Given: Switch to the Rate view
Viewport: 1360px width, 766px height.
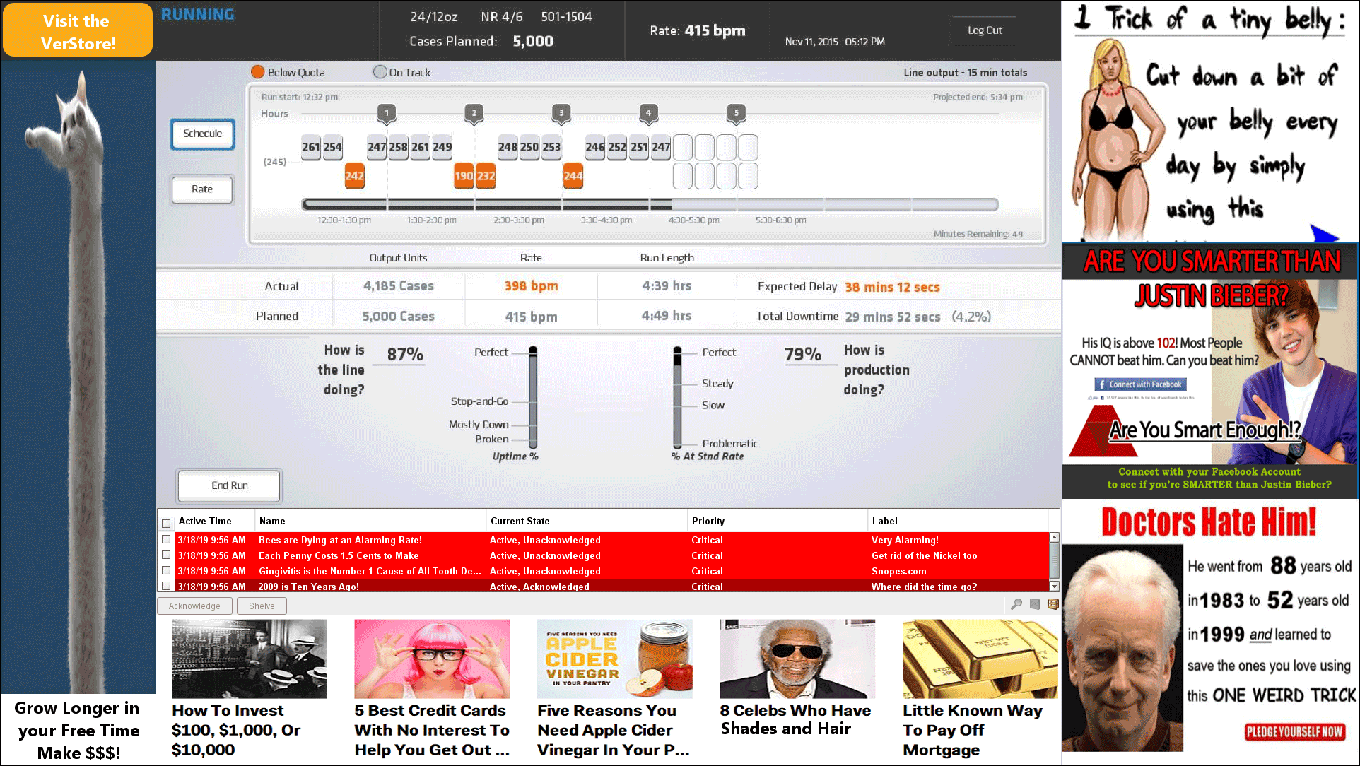Looking at the screenshot, I should pyautogui.click(x=201, y=189).
